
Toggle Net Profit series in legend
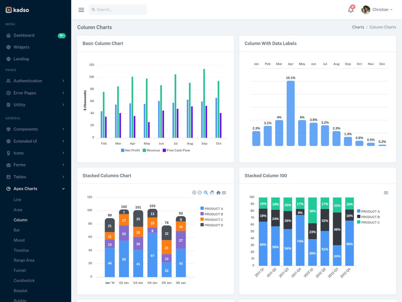(130, 150)
